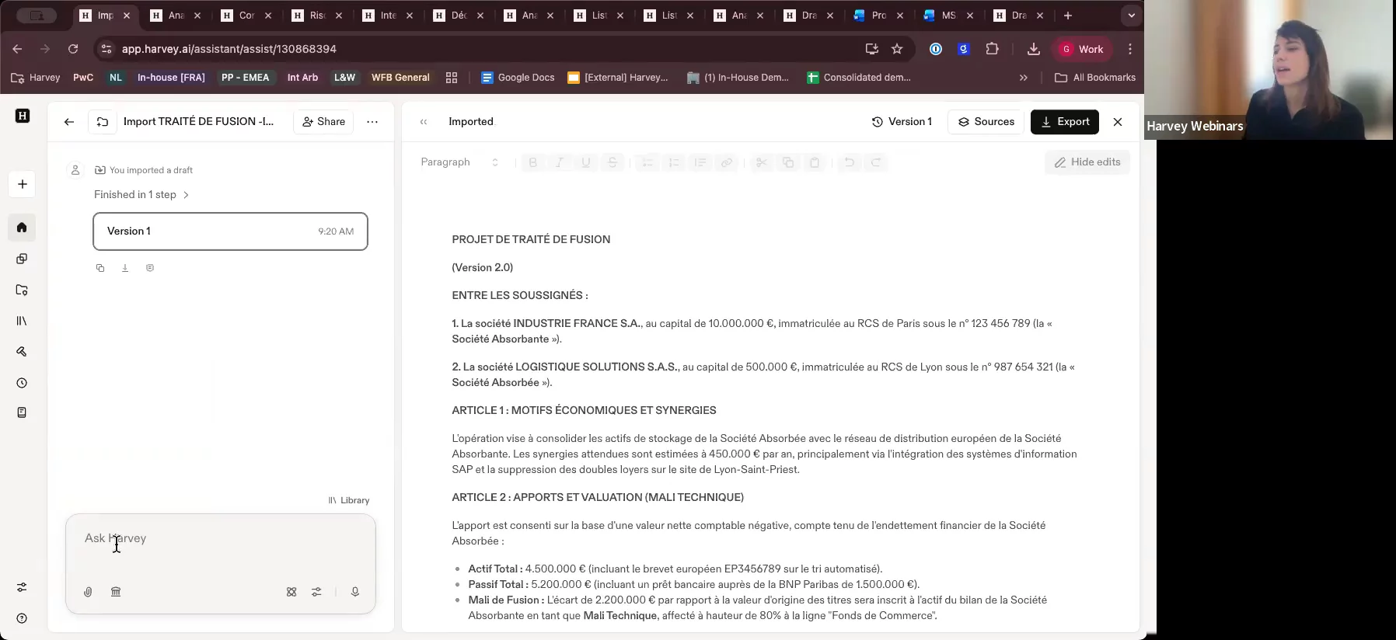Toggle italic formatting in editor toolbar
The height and width of the screenshot is (640, 1396).
click(559, 162)
